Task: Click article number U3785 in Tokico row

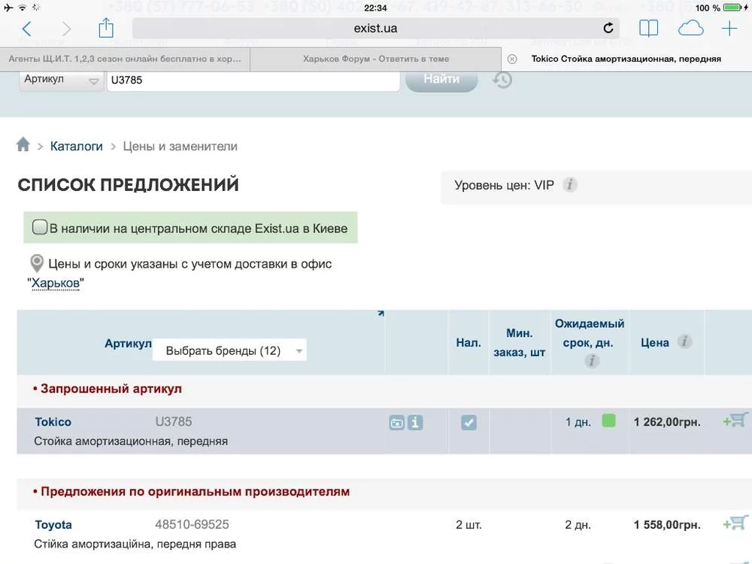Action: (174, 422)
